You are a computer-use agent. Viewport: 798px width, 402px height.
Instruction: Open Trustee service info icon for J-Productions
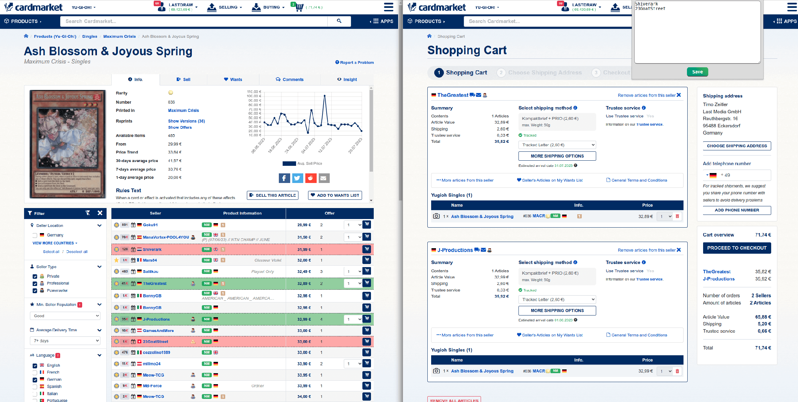click(644, 262)
